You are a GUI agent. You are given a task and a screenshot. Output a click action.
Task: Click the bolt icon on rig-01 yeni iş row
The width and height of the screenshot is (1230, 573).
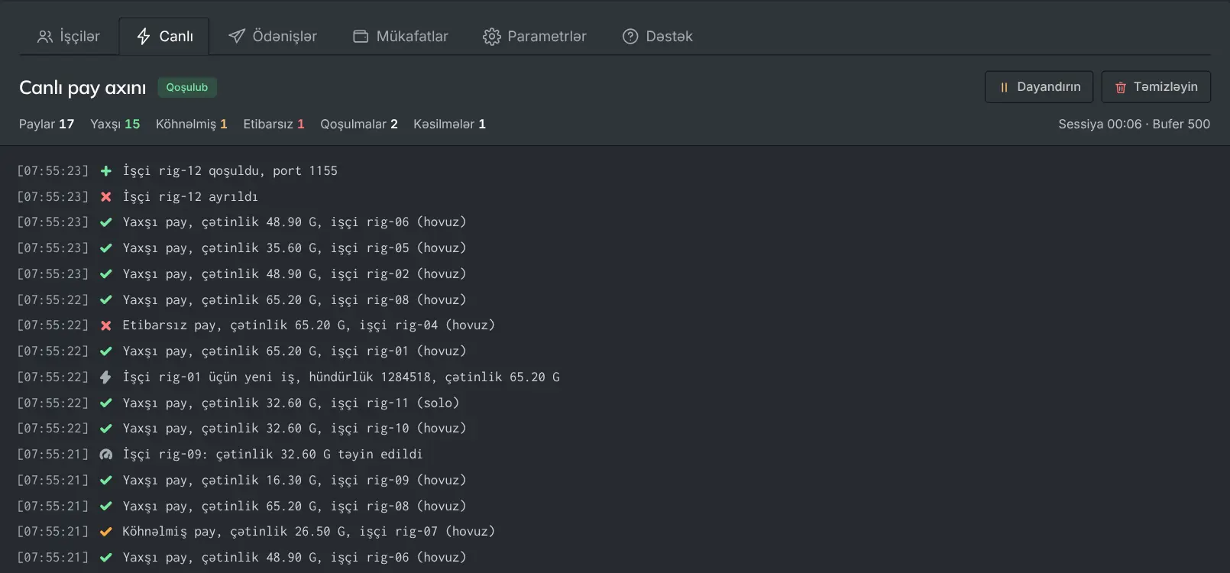[106, 377]
